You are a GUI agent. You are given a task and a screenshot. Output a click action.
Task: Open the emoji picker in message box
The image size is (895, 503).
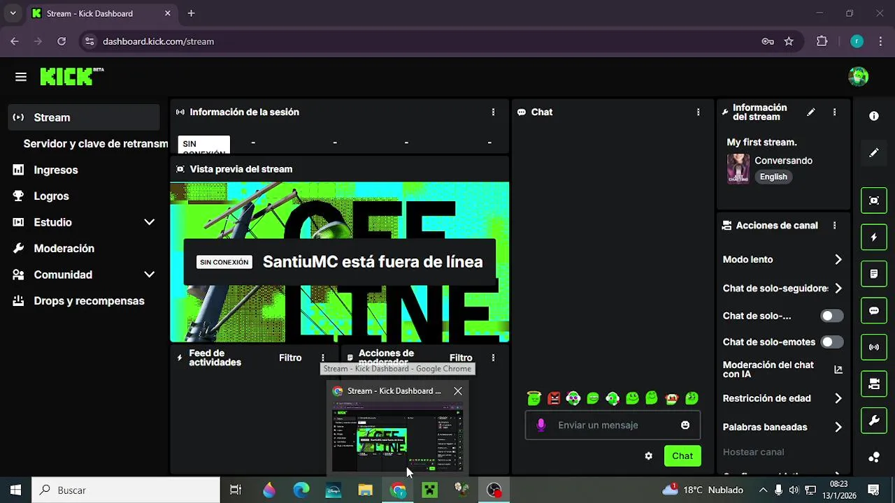pyautogui.click(x=685, y=425)
